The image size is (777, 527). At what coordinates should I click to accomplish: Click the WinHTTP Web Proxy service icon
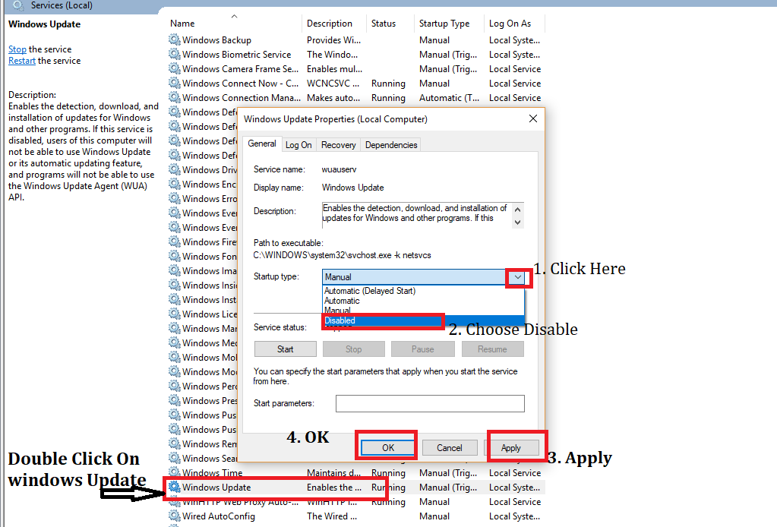175,501
